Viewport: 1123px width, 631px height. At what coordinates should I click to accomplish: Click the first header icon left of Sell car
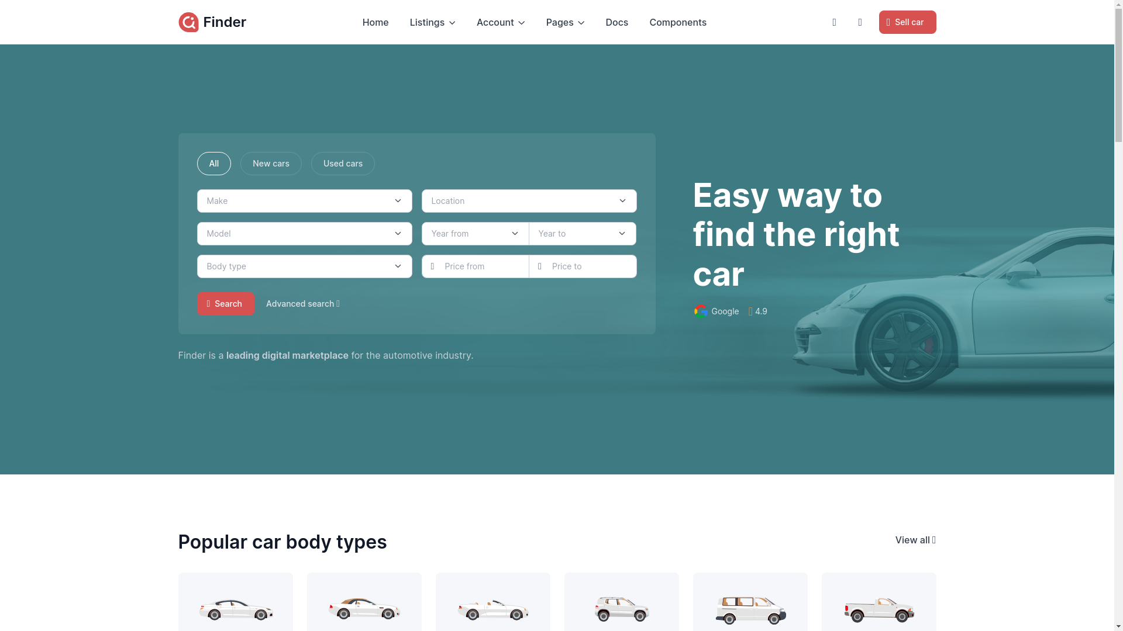(x=834, y=22)
